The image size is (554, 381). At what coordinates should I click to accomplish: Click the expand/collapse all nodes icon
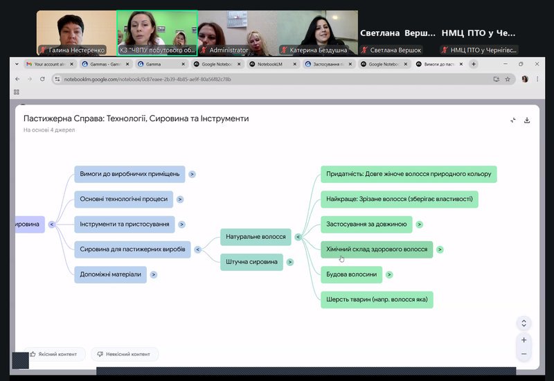point(524,324)
